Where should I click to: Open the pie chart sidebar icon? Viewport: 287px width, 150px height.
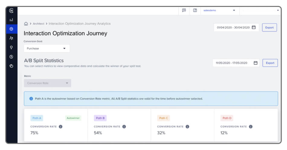pyautogui.click(x=11, y=66)
